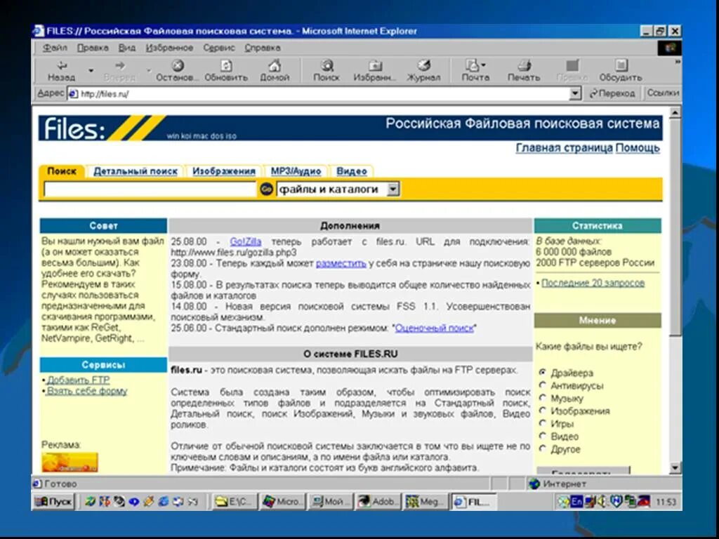
Task: Switch to E:\C... folder taskbar button
Action: click(235, 501)
